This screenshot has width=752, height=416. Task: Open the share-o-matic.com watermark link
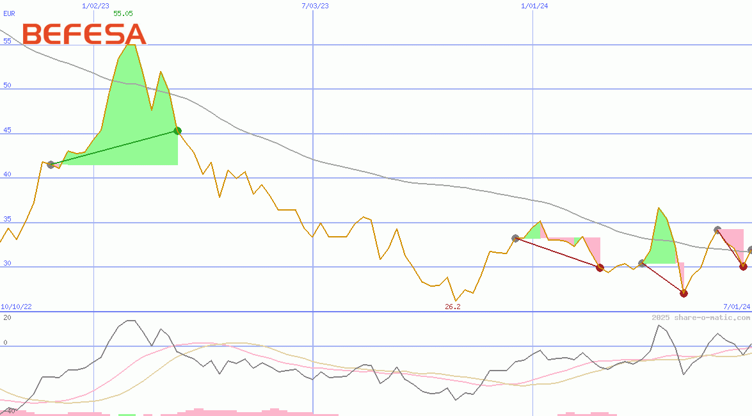pos(701,317)
